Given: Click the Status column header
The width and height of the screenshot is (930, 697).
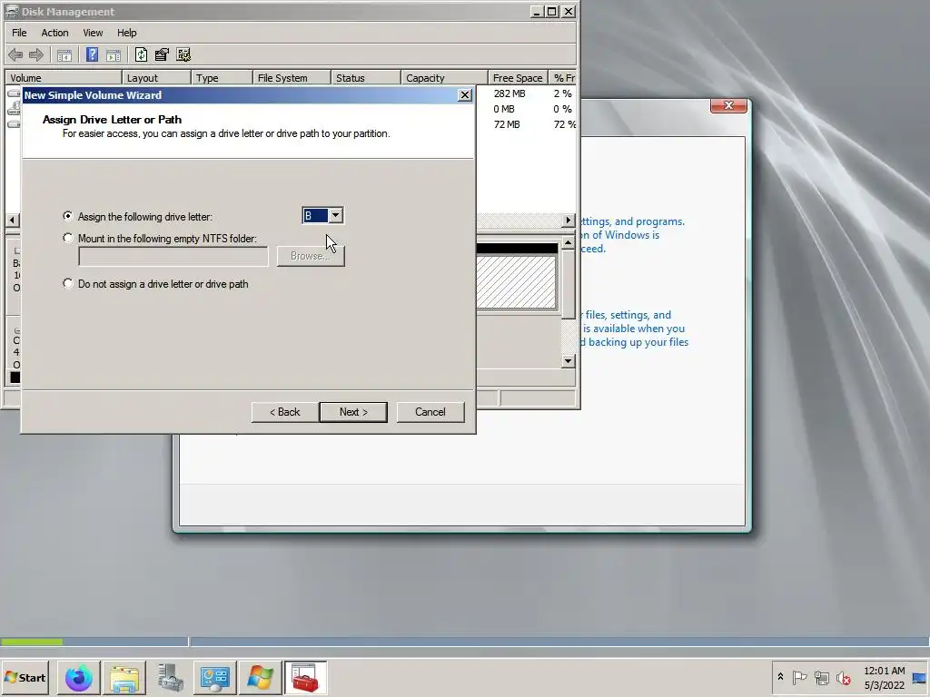Looking at the screenshot, I should point(365,78).
